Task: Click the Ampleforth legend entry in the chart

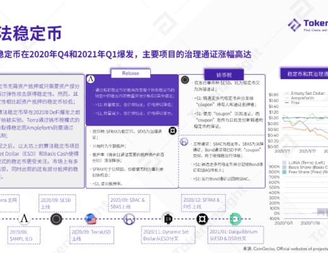Action: [x=299, y=98]
